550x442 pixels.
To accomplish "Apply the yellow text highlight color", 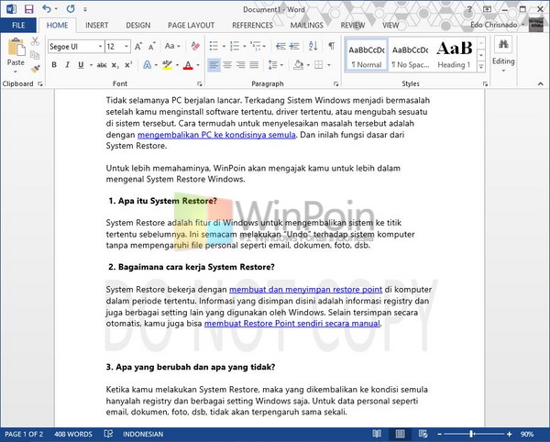I will pyautogui.click(x=168, y=65).
